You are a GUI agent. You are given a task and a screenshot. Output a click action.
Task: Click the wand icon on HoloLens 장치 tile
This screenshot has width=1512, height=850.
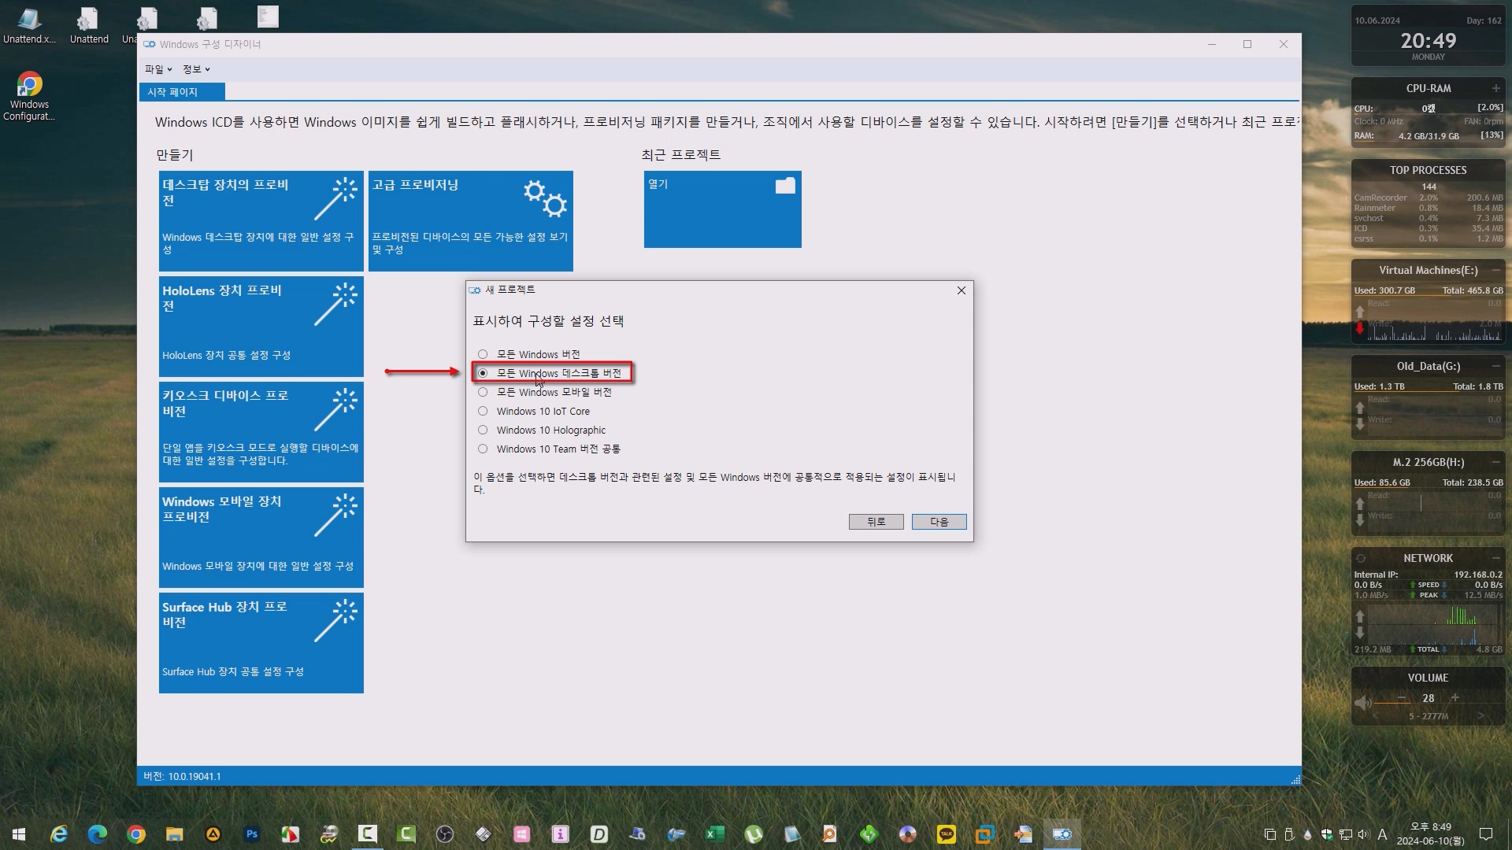click(335, 305)
